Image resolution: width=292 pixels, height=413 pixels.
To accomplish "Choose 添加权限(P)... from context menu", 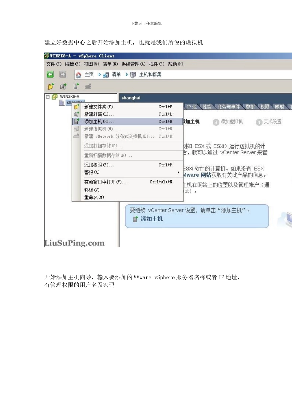I will click(x=128, y=165).
